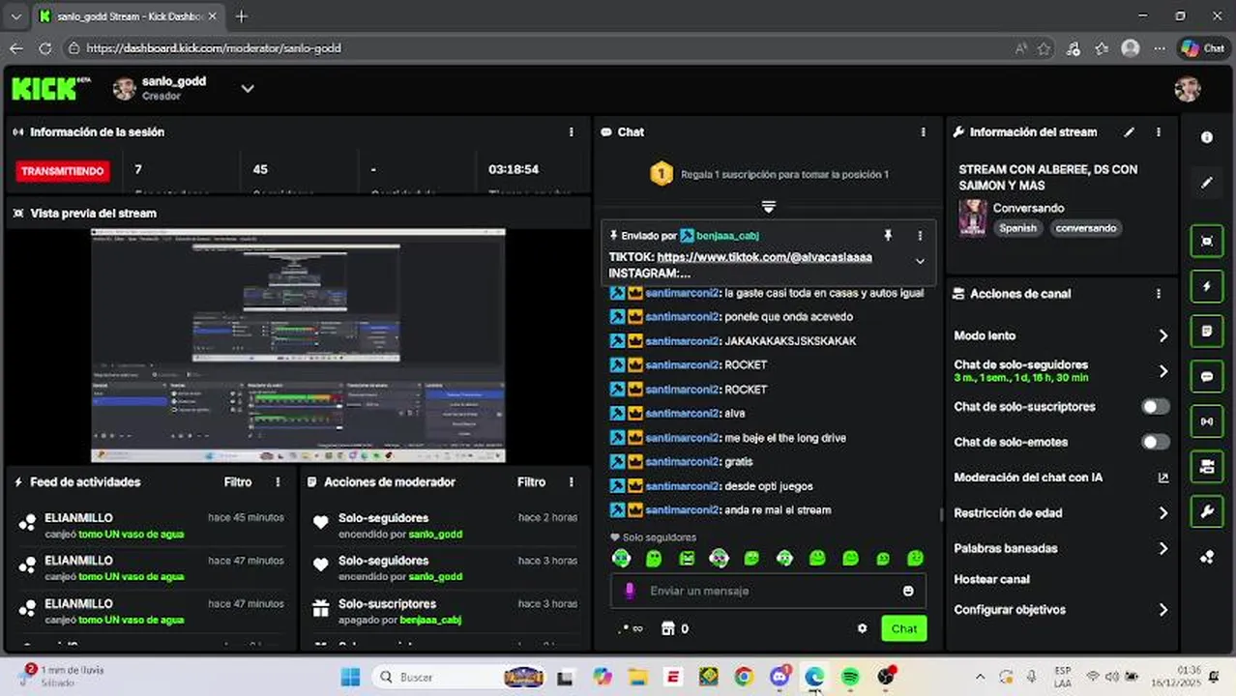Click the purple microphone icon in message box
Screen dimensions: 1236x696
click(x=630, y=591)
